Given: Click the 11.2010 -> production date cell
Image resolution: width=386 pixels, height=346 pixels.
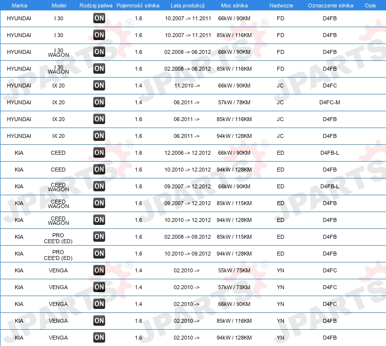Looking at the screenshot, I should [187, 86].
